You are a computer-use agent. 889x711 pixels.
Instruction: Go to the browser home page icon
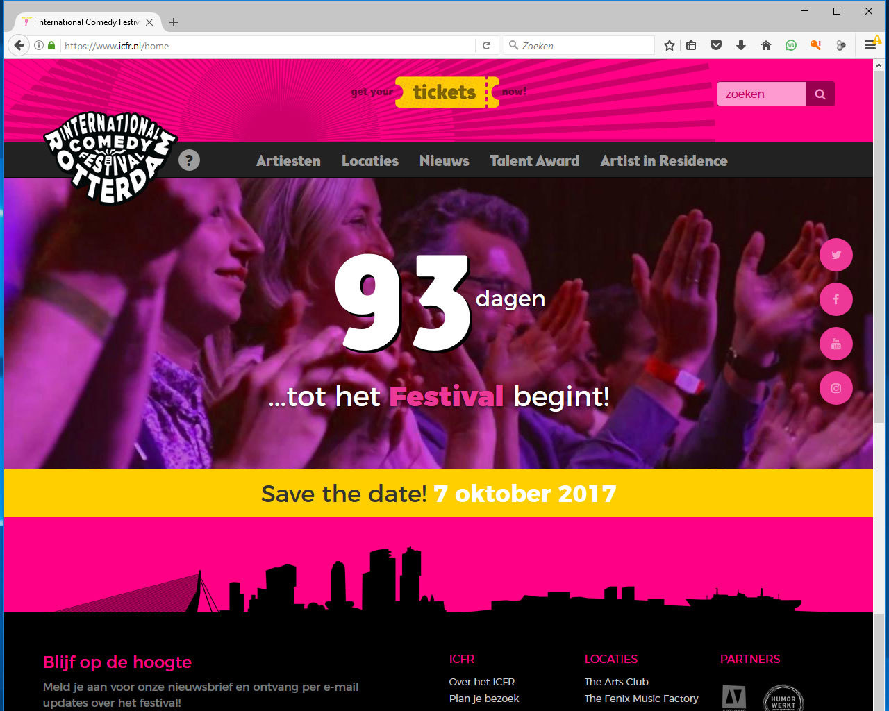[766, 45]
